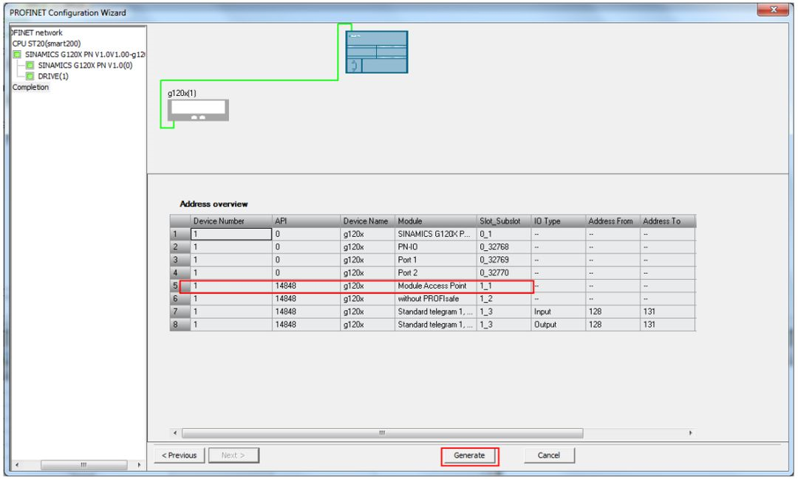Click the '1_1' slot cell
798x479 pixels.
tap(504, 286)
